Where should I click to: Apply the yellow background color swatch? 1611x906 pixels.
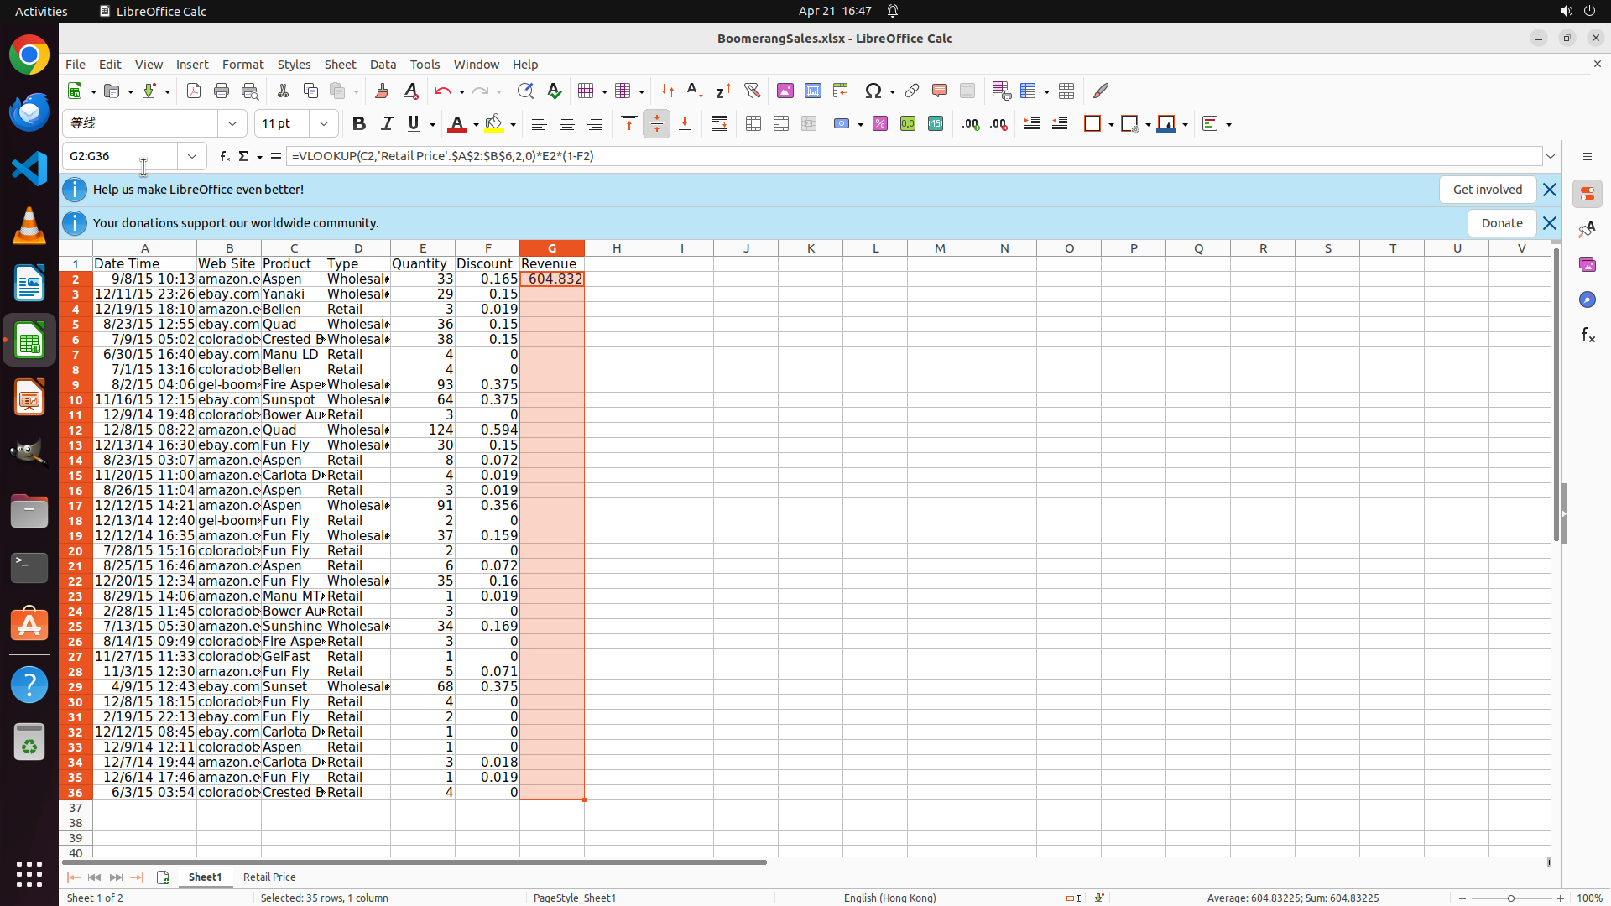coord(493,124)
